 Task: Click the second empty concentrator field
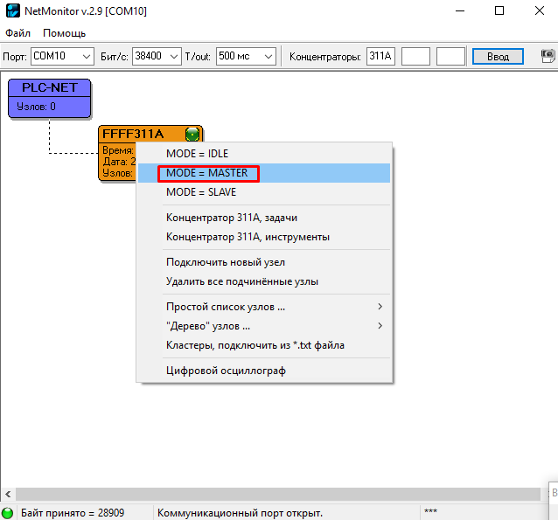415,56
